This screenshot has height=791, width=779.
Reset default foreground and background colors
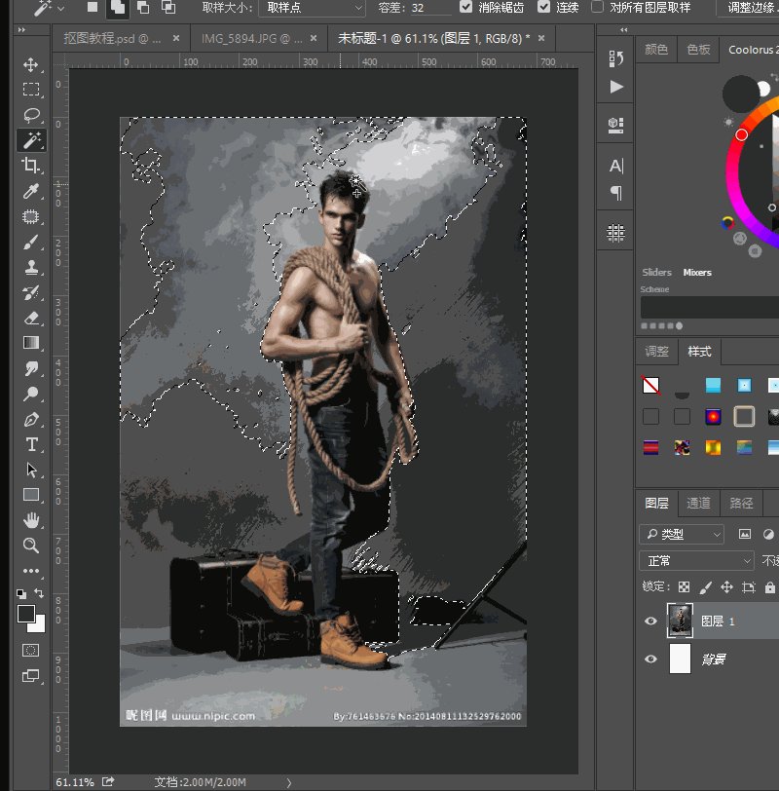coord(21,594)
